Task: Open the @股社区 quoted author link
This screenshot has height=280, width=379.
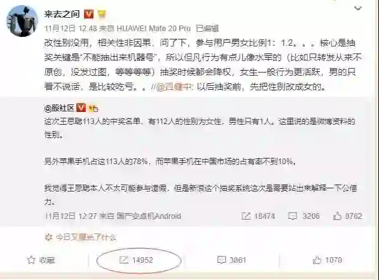Action: coord(59,108)
